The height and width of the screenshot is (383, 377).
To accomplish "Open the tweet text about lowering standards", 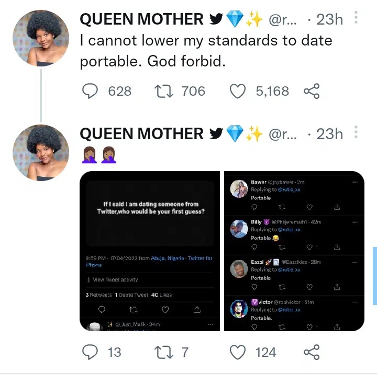I will pyautogui.click(x=206, y=51).
